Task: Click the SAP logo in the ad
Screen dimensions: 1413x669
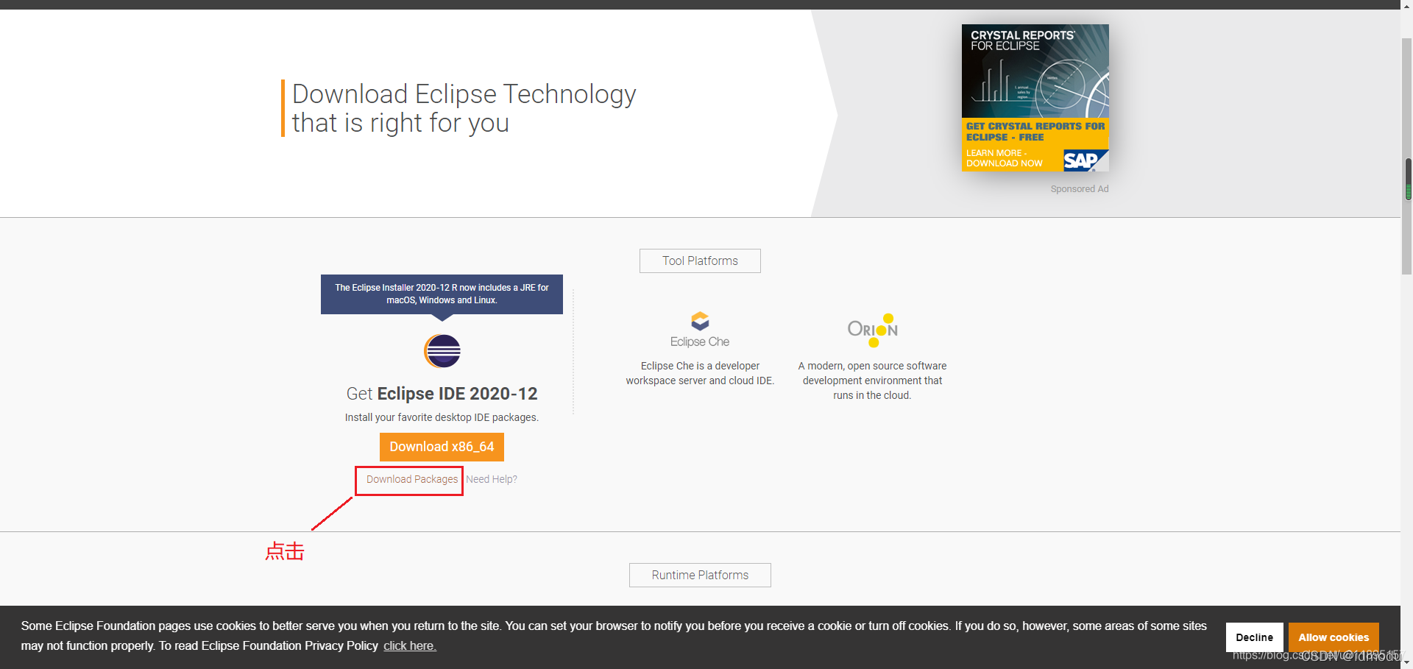Action: click(x=1085, y=160)
